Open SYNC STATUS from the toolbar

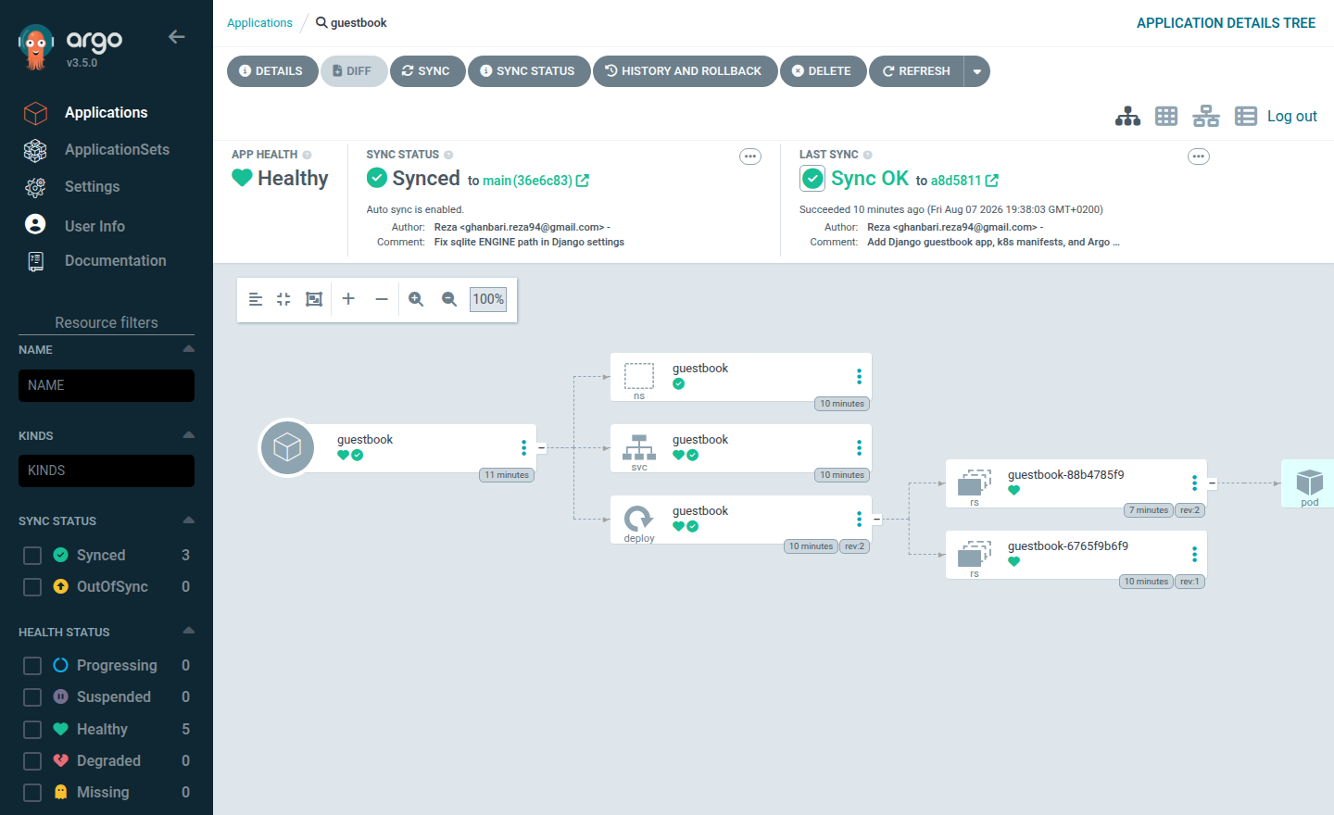[528, 71]
